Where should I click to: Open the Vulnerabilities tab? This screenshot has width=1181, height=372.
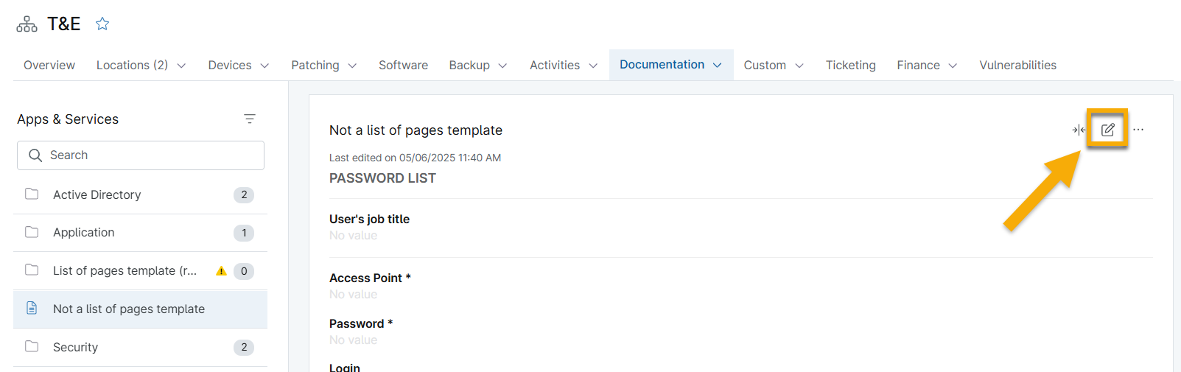(1017, 65)
